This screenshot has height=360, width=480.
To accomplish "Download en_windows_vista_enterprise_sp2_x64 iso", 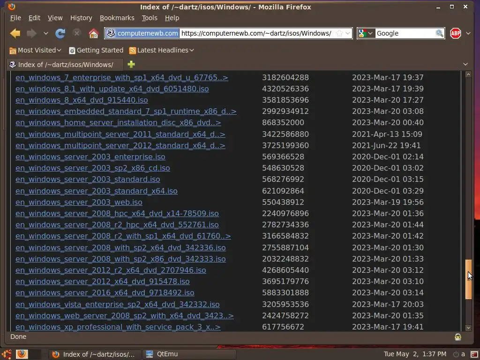I will pos(118,304).
